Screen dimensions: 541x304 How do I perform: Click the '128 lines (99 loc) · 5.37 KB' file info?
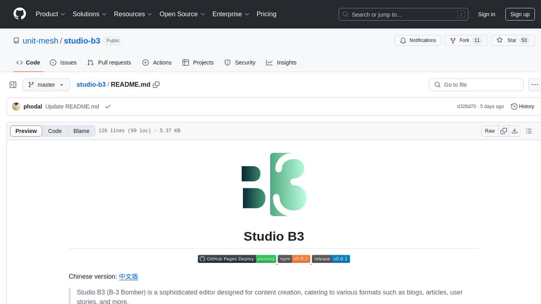coord(139,131)
